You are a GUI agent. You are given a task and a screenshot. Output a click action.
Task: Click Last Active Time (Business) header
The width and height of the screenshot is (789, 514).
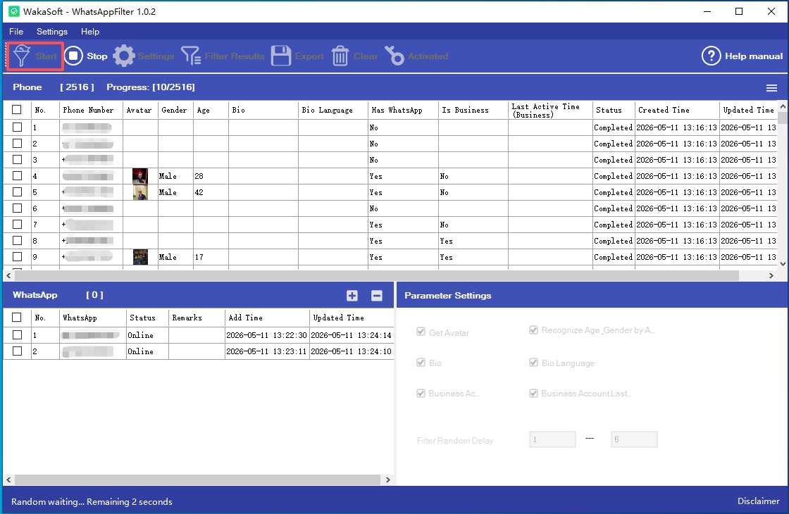pyautogui.click(x=545, y=111)
